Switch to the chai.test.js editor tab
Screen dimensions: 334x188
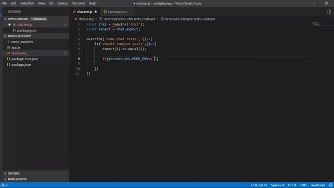click(85, 11)
